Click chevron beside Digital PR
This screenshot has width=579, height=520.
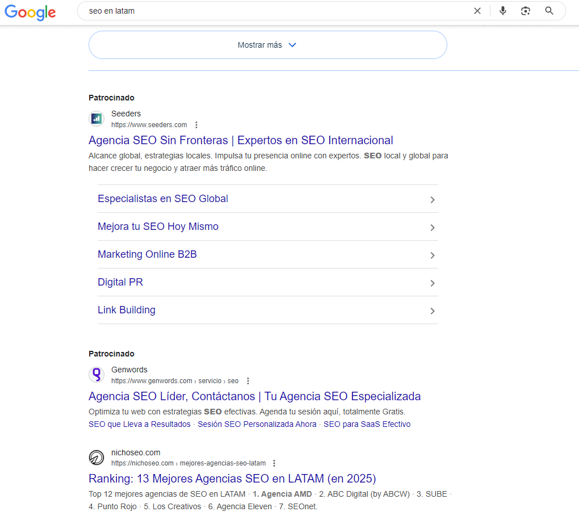coord(432,283)
